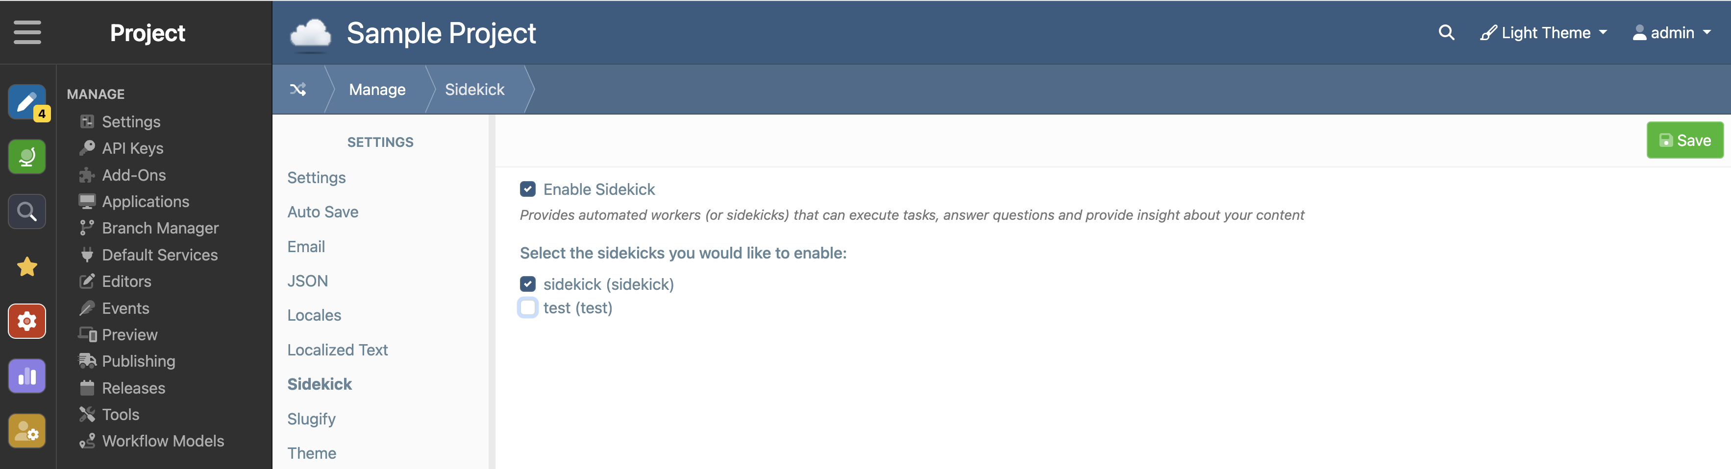Open Branch Manager in the Manage menu
The image size is (1731, 469).
160,228
